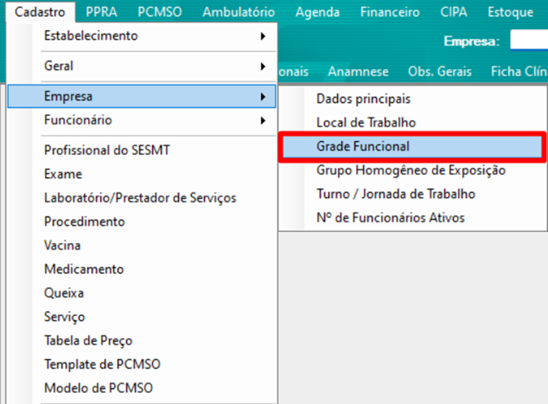
Task: Switch to the Obs. Gerais tab
Action: click(x=440, y=72)
